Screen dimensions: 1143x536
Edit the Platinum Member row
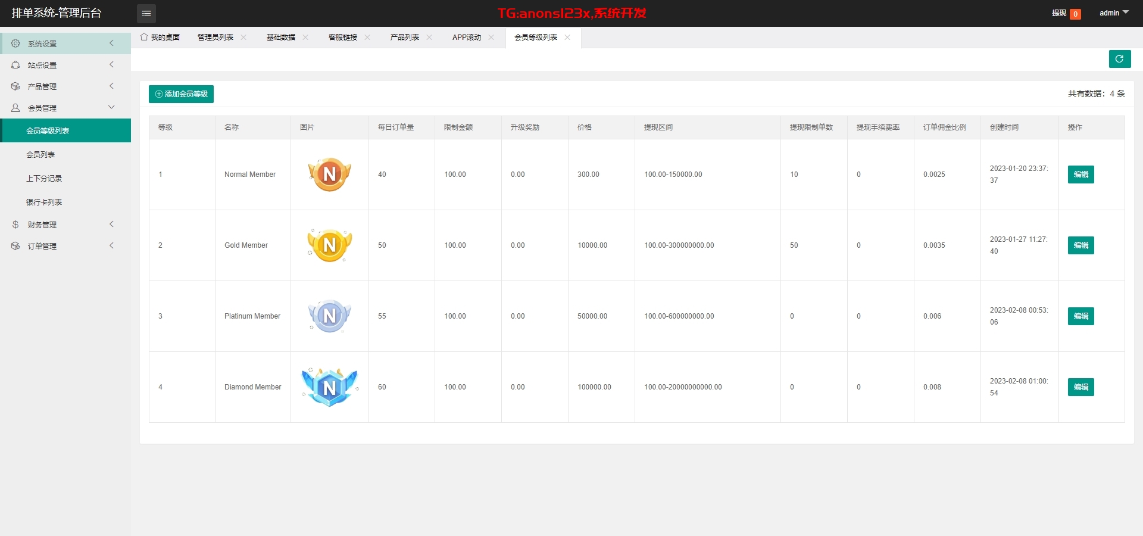[x=1080, y=316]
